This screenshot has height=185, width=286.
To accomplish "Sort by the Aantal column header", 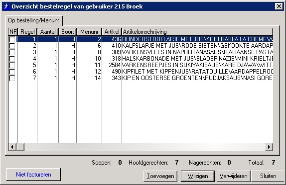I will pyautogui.click(x=48, y=32).
